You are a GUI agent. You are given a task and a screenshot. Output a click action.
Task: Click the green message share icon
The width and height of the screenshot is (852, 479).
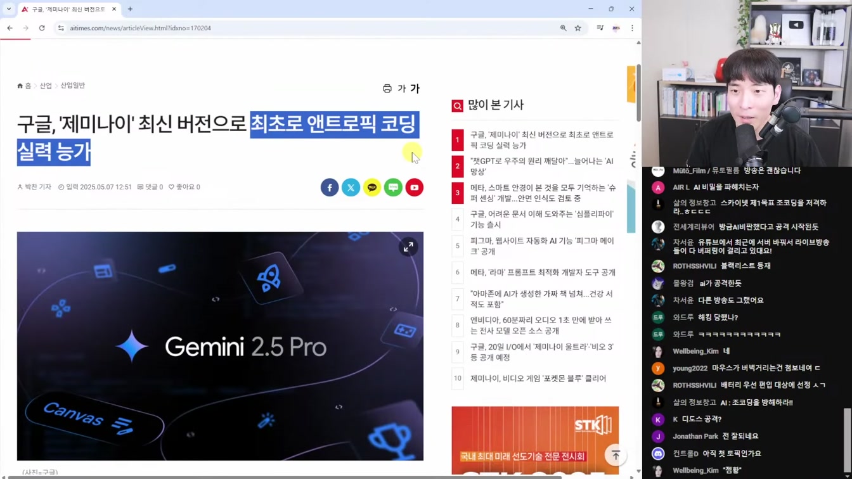click(393, 188)
